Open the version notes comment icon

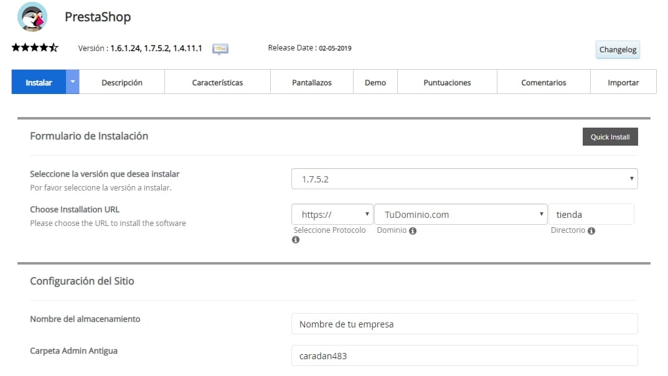point(220,49)
